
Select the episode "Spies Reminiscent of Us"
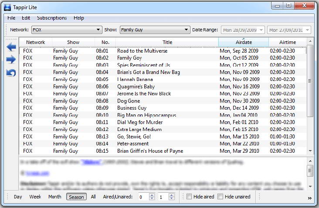point(163,65)
